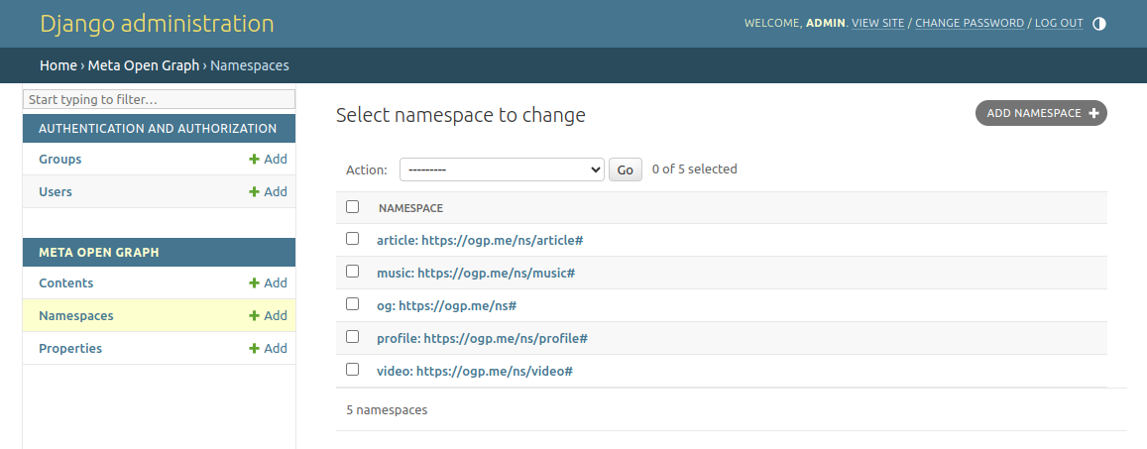This screenshot has width=1147, height=449.
Task: Open Users in the sidebar
Action: pyautogui.click(x=56, y=191)
